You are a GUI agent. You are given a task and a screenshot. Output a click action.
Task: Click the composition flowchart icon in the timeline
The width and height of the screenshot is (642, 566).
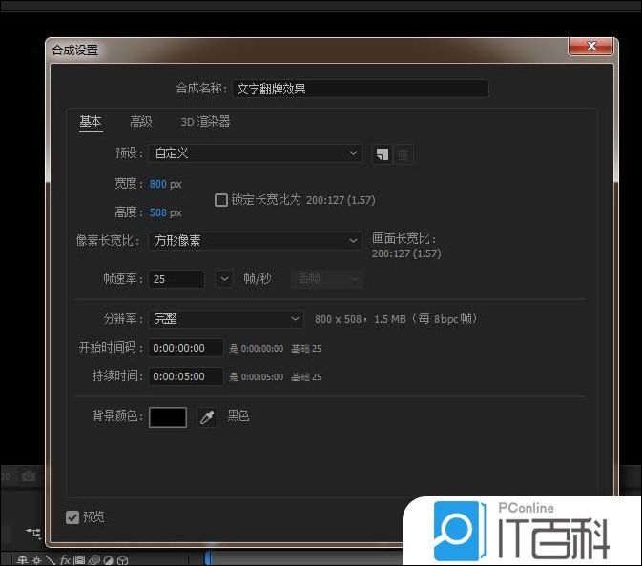click(x=33, y=533)
